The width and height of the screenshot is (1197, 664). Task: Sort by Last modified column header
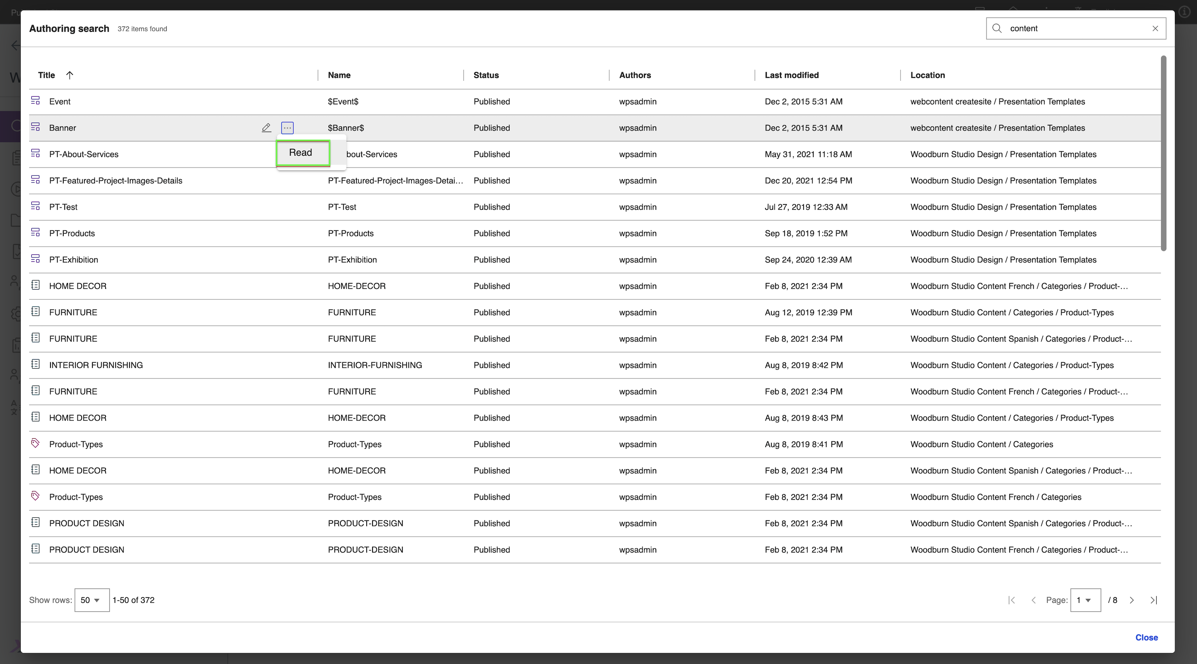[791, 75]
